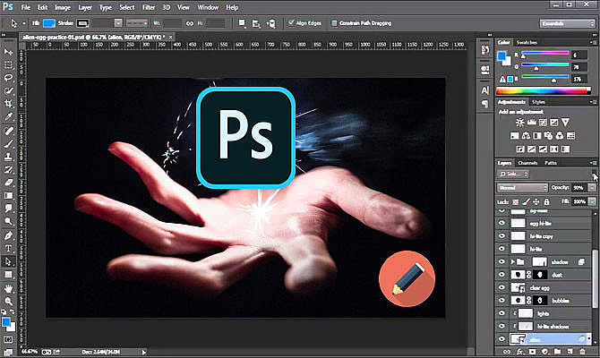The width and height of the screenshot is (600, 358).
Task: Open the Paragraph panel icon
Action: click(484, 104)
